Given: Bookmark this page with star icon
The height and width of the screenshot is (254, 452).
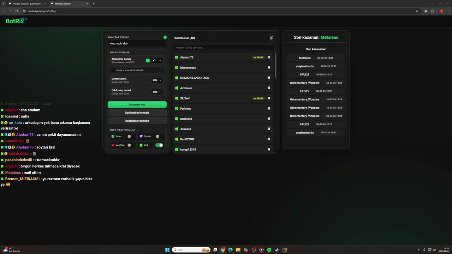Looking at the screenshot, I should 417,11.
